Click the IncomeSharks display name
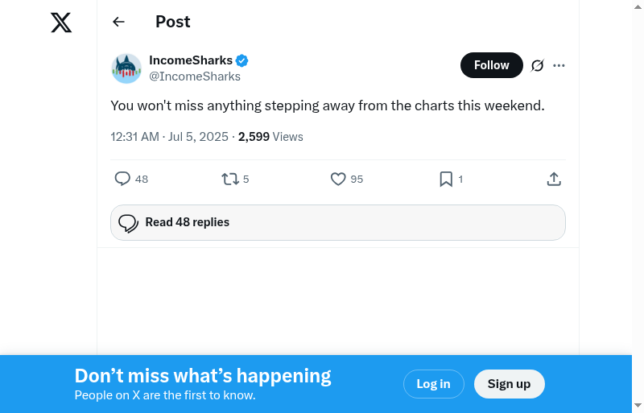 [191, 60]
